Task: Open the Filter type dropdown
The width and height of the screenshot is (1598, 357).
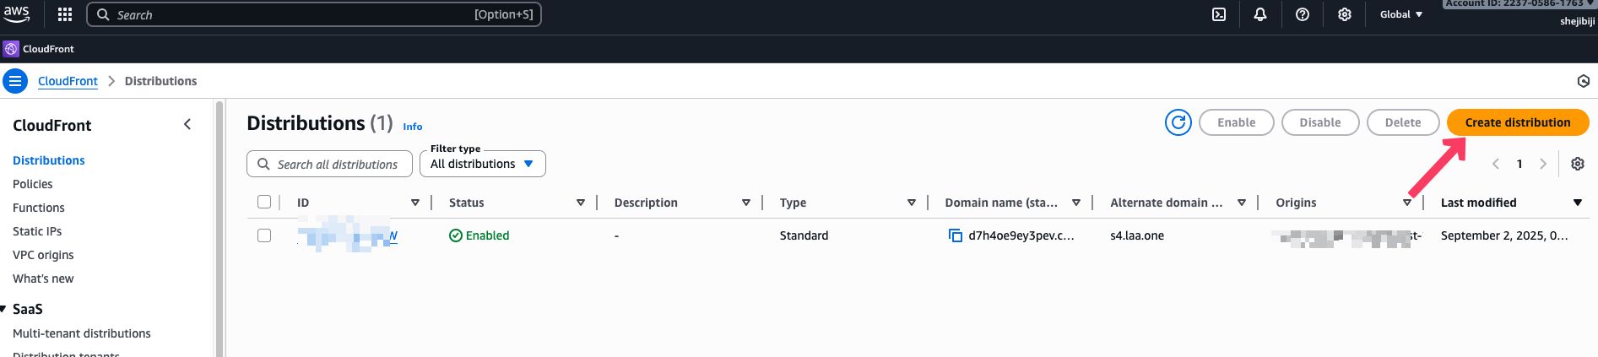Action: point(483,164)
